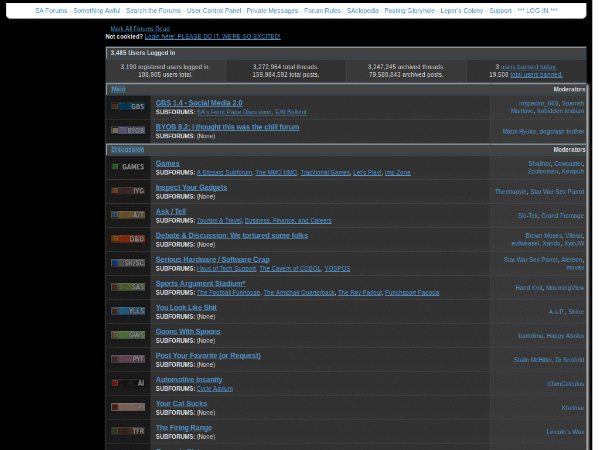Open Business, Finance, and Careers subforum
Viewport: 600px width, 450px height.
(288, 221)
